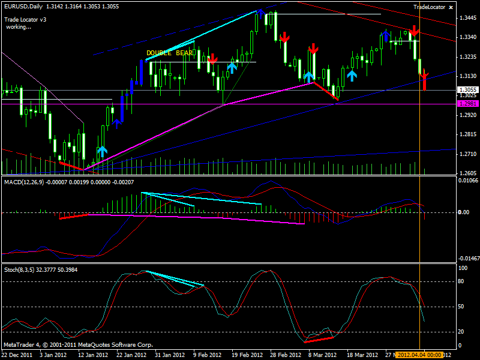Click the EURUSD,Daily chart title
The height and width of the screenshot is (360, 480).
point(23,7)
